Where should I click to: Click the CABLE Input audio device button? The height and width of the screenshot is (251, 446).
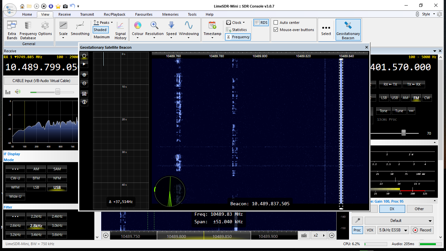pyautogui.click(x=41, y=81)
